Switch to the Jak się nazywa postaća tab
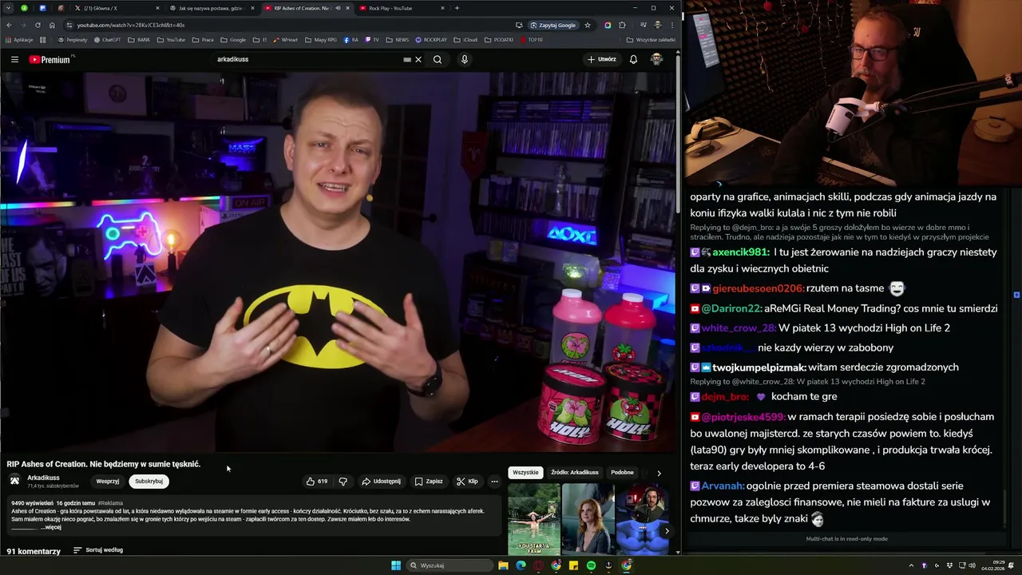 pyautogui.click(x=212, y=8)
